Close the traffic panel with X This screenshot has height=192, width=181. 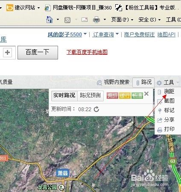[x=146, y=94]
